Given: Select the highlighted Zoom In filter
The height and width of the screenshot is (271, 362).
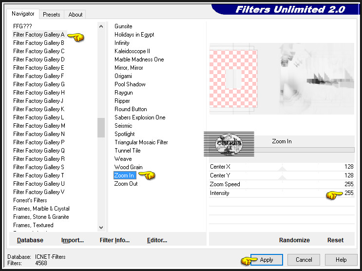Looking at the screenshot, I should coord(125,175).
